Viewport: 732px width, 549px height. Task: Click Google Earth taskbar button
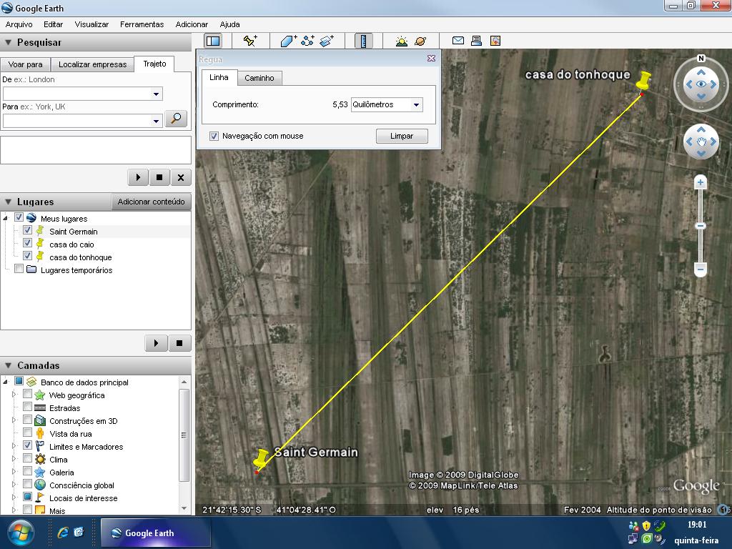[x=155, y=533]
